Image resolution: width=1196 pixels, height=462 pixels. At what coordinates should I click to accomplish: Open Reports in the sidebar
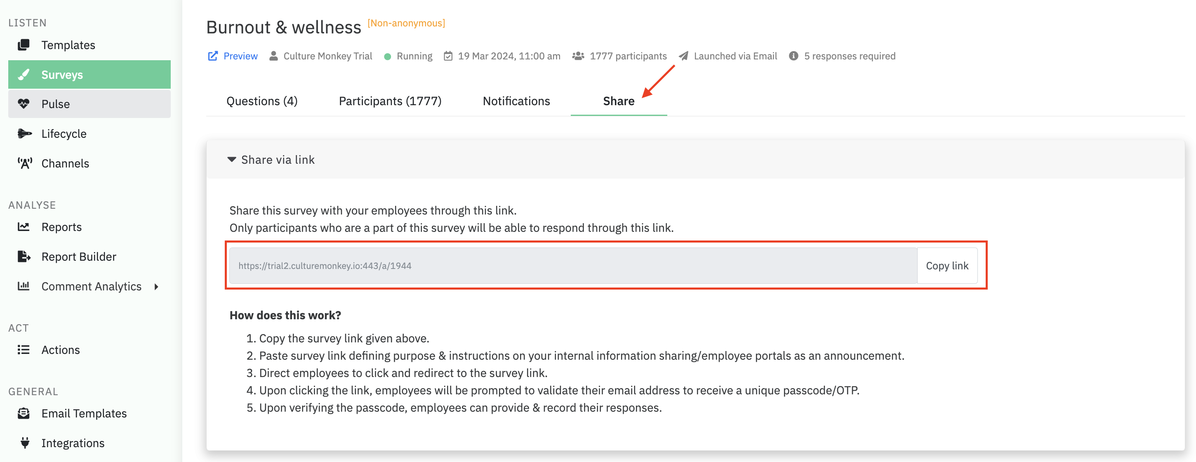(x=89, y=226)
